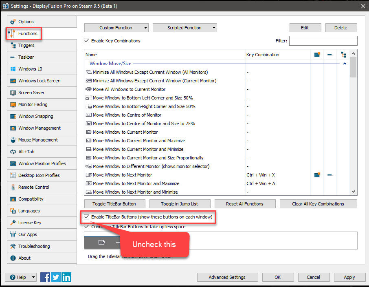This screenshot has width=369, height=287.
Task: Click the Filter text field
Action: coord(323,41)
